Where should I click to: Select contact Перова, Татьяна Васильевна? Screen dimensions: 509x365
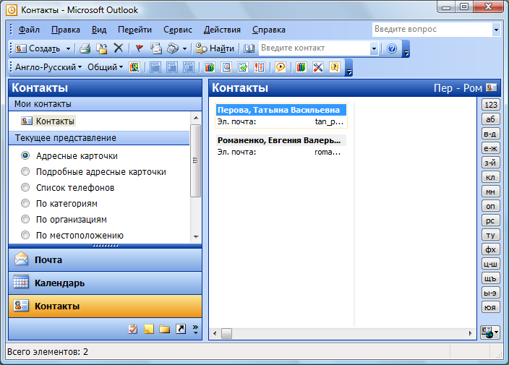pos(281,111)
